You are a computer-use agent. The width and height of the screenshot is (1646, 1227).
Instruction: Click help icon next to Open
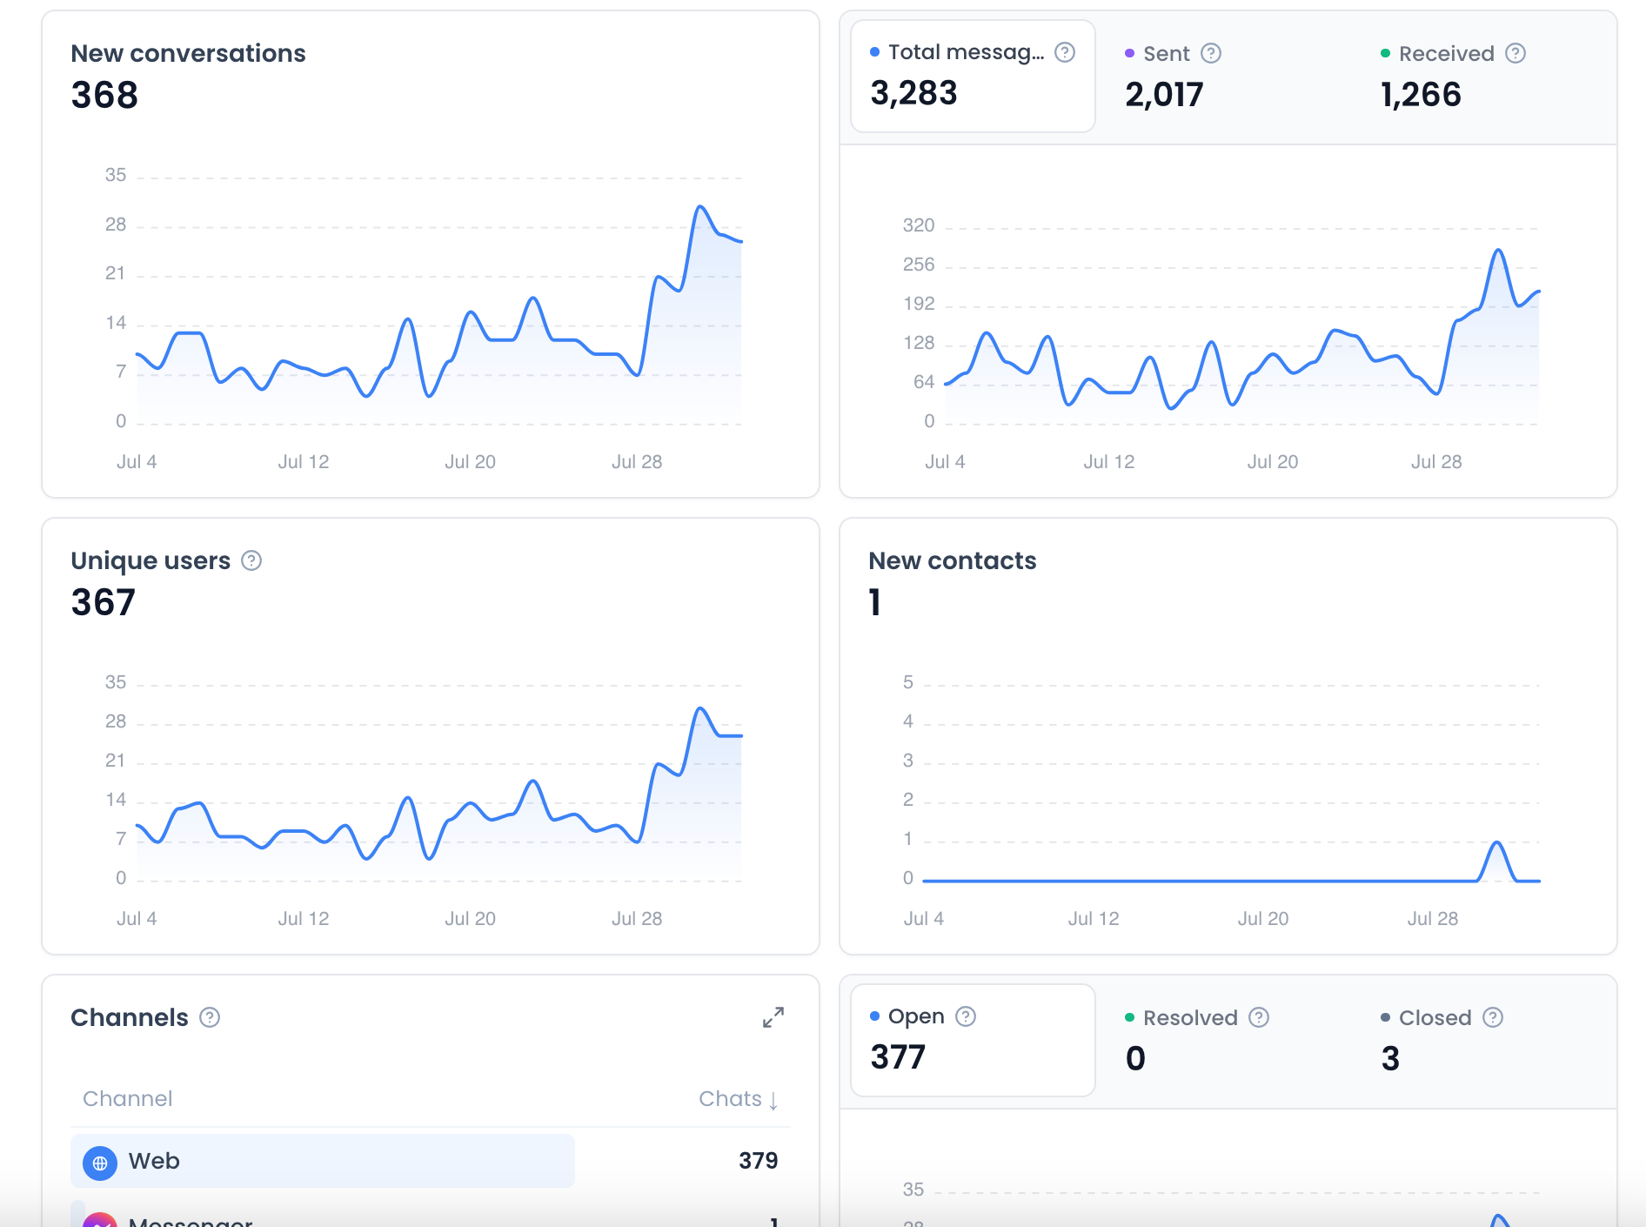(966, 1016)
